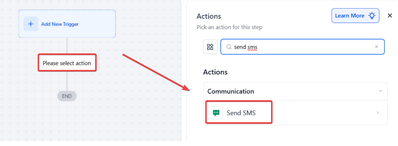
Task: Click the END node in workflow
Action: pos(67,96)
